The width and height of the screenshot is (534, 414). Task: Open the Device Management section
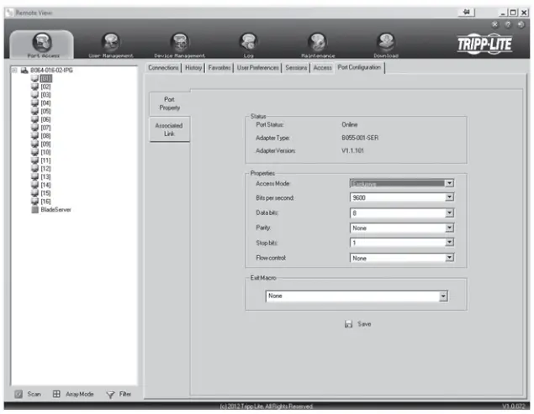tap(179, 45)
